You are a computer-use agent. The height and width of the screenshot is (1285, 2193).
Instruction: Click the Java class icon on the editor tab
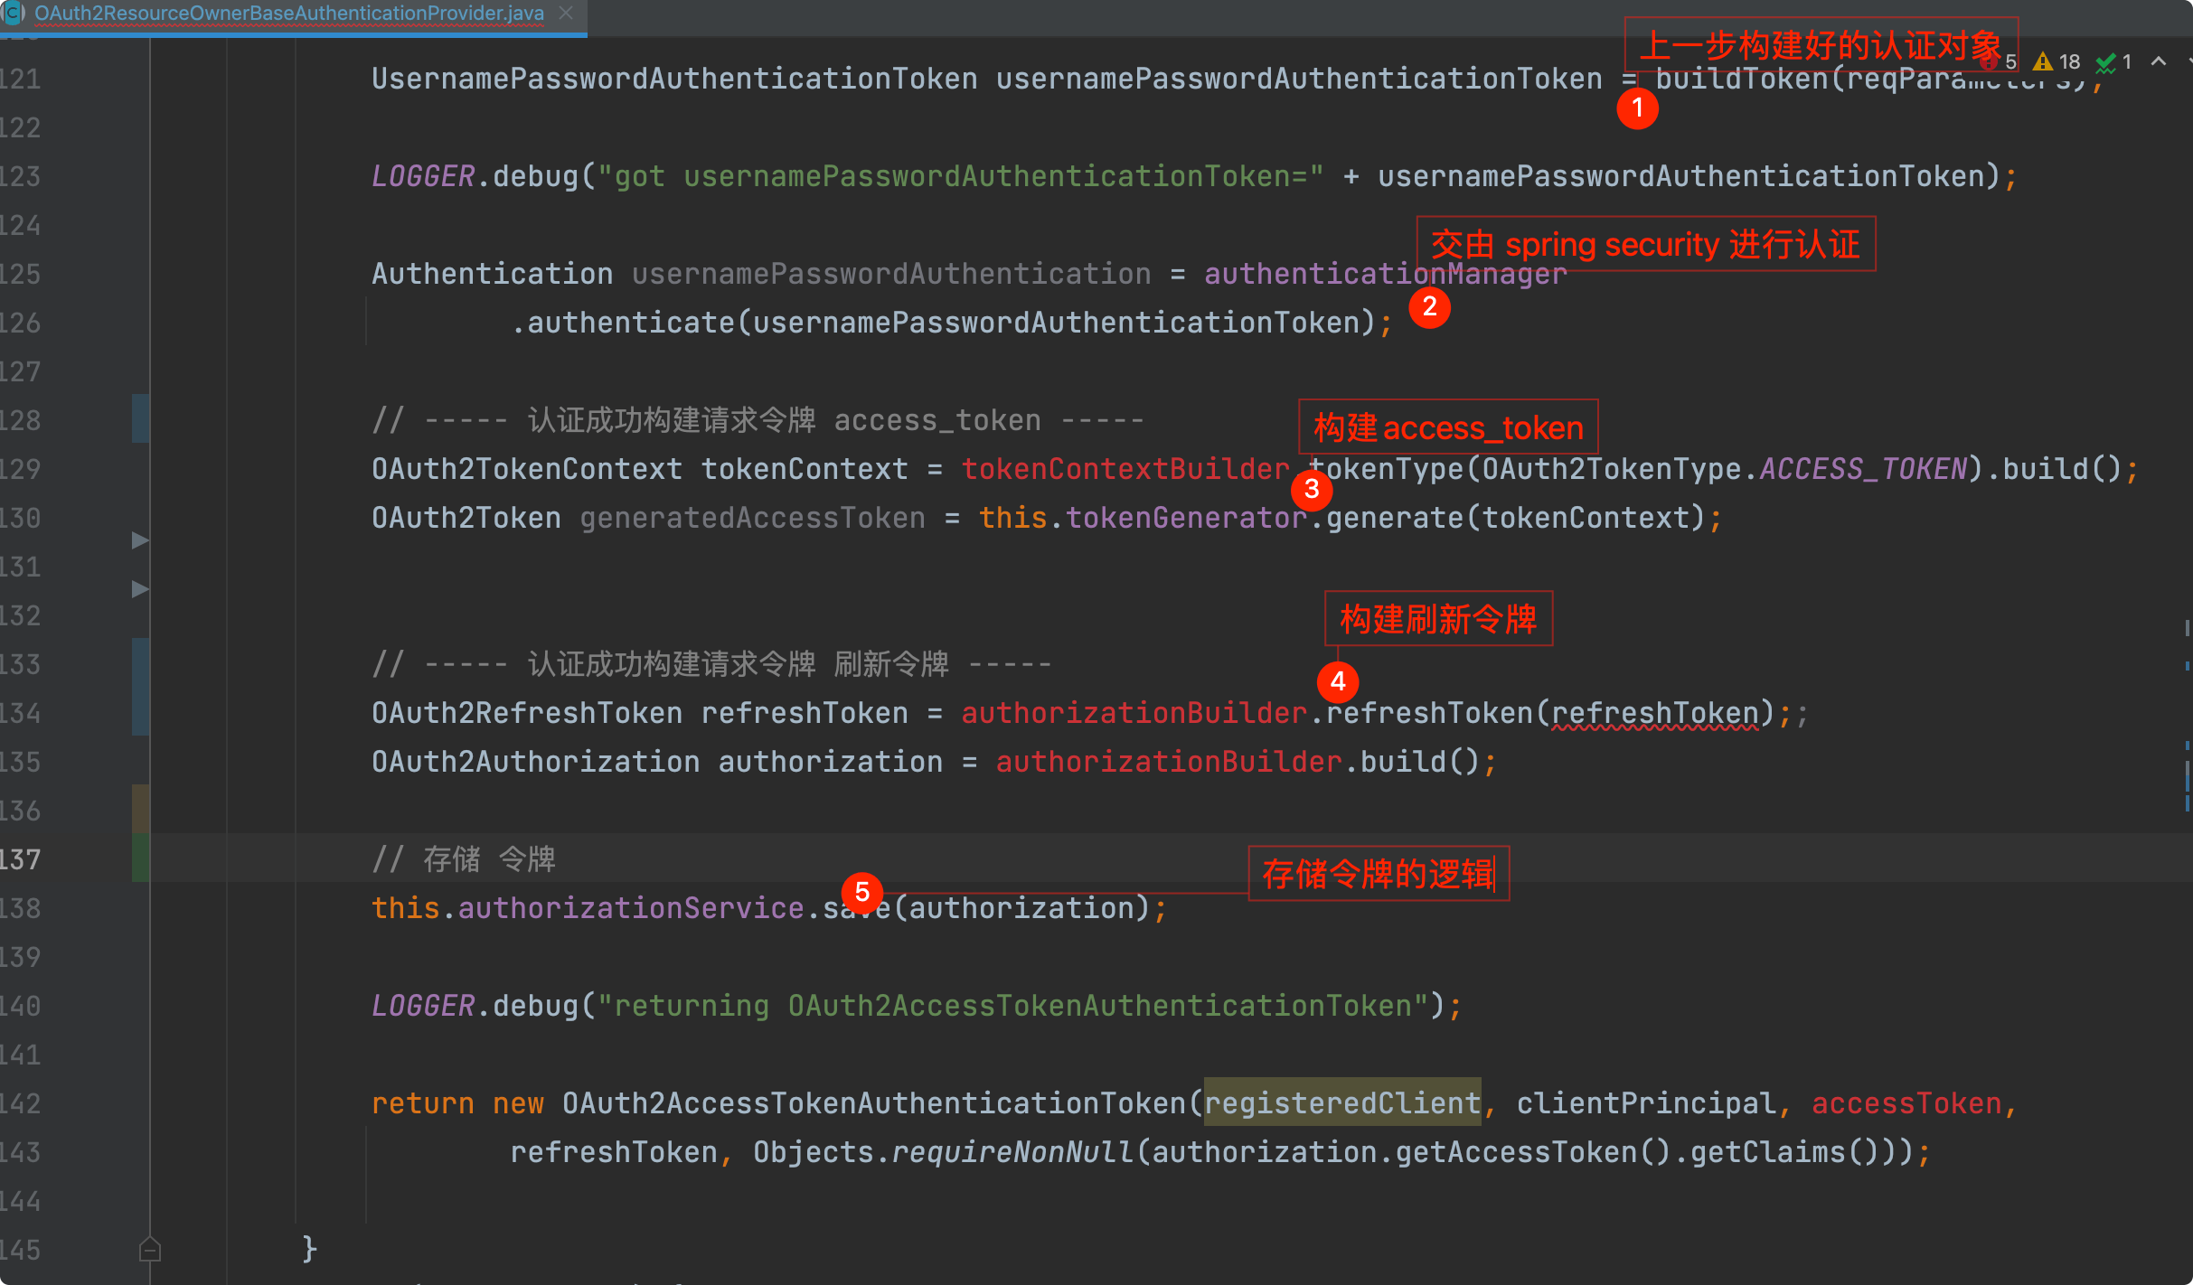coord(14,13)
